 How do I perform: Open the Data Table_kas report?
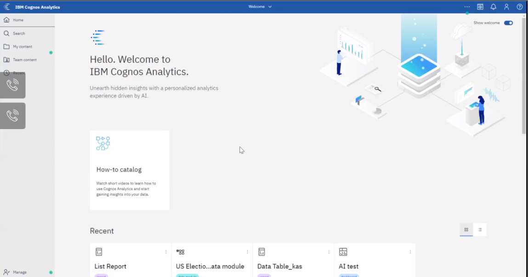click(293, 260)
